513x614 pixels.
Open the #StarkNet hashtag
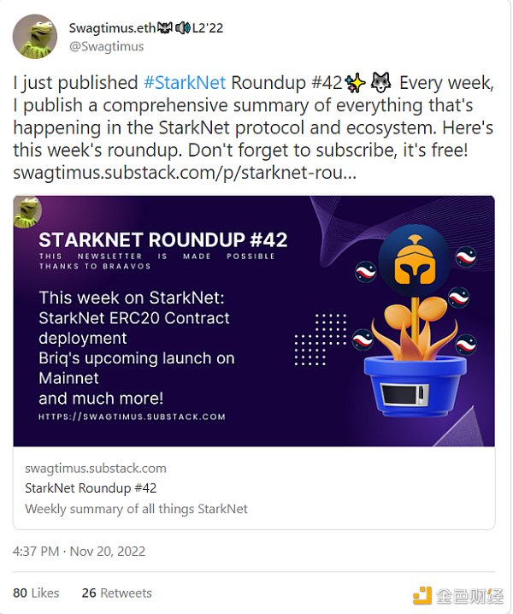click(x=185, y=83)
